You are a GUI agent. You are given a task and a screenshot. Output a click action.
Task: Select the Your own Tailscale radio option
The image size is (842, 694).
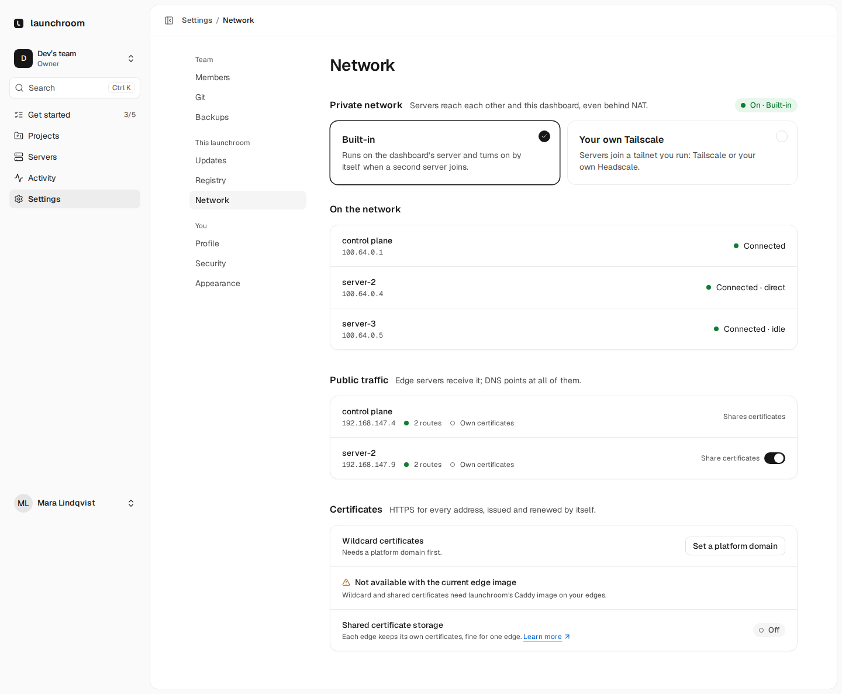(x=782, y=136)
